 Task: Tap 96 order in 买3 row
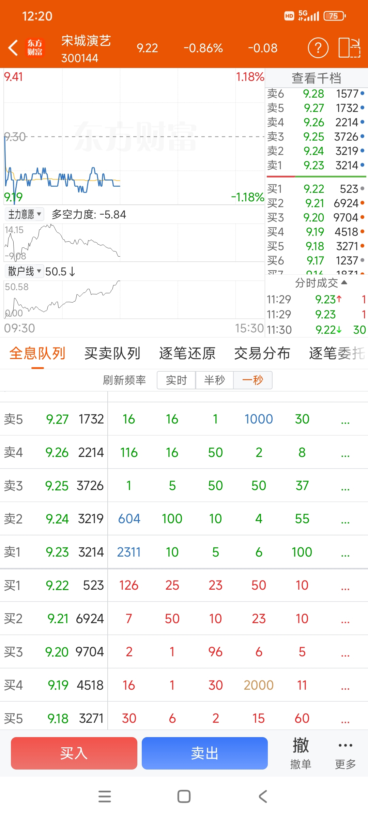[x=215, y=652]
